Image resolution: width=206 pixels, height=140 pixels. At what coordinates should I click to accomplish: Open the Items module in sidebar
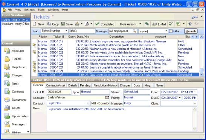coord(12,83)
